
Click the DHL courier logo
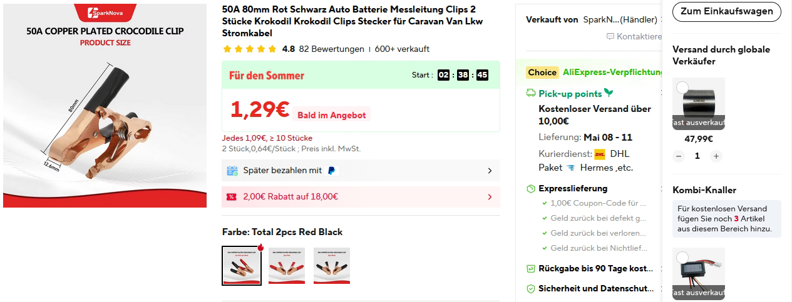point(600,154)
